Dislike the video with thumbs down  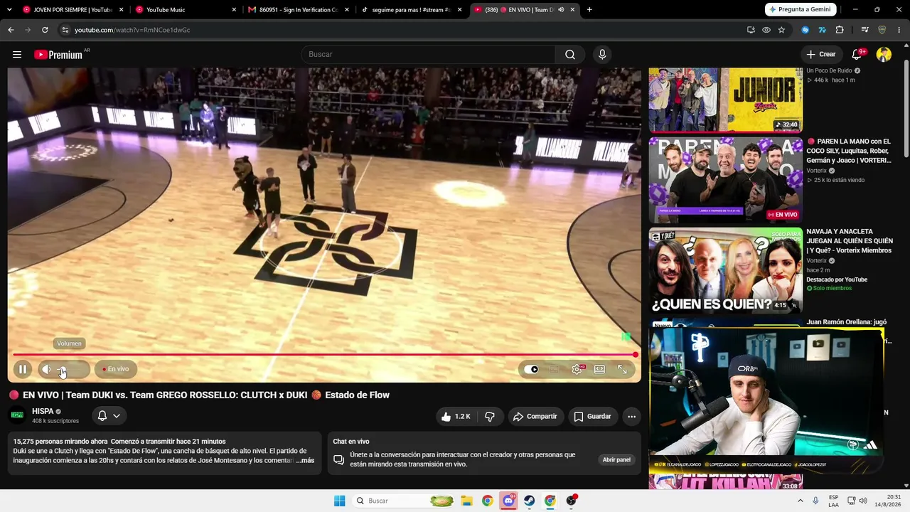pos(490,417)
